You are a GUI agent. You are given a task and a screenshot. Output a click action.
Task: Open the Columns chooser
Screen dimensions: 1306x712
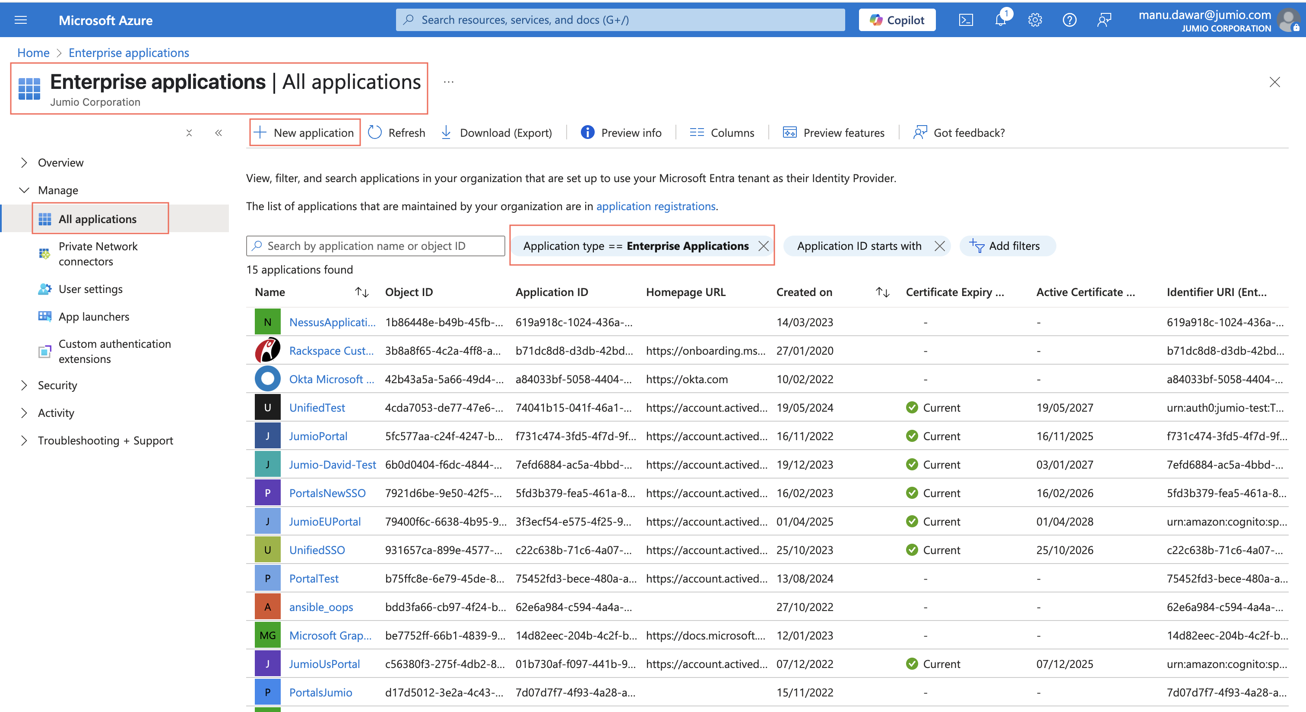[721, 132]
